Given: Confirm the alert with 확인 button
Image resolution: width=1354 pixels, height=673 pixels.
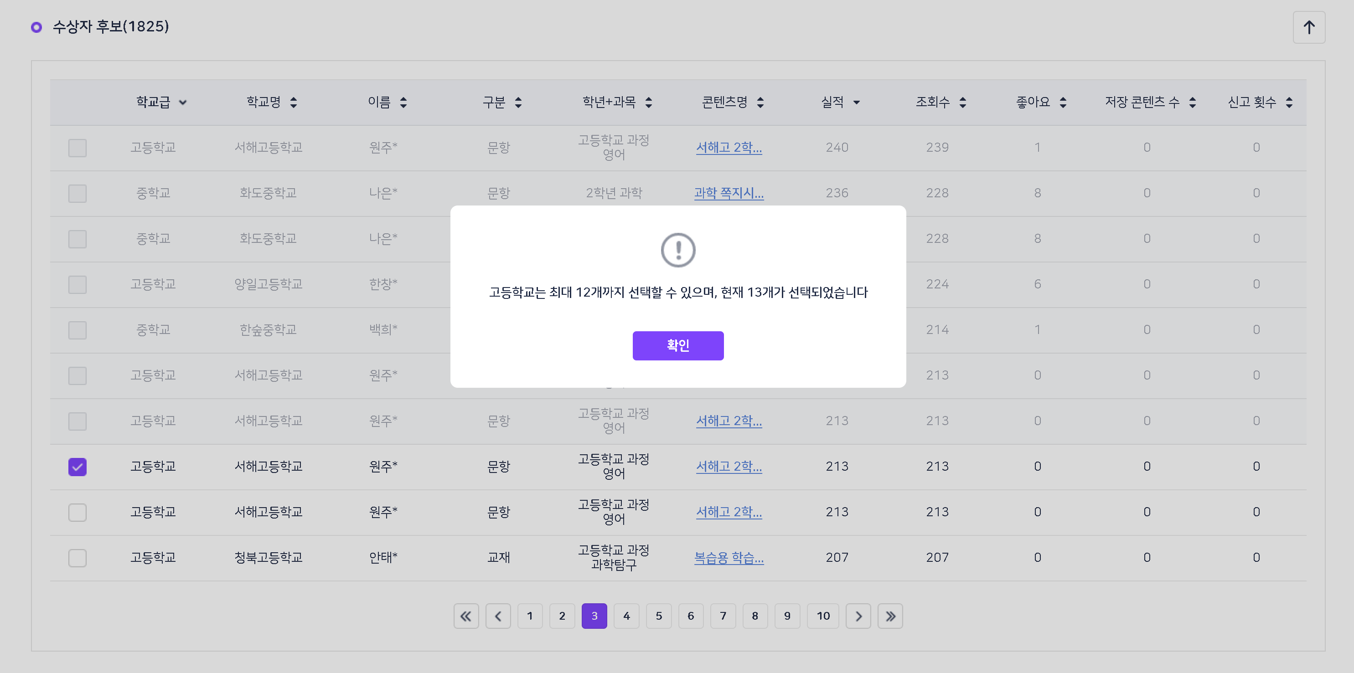Looking at the screenshot, I should pyautogui.click(x=677, y=345).
